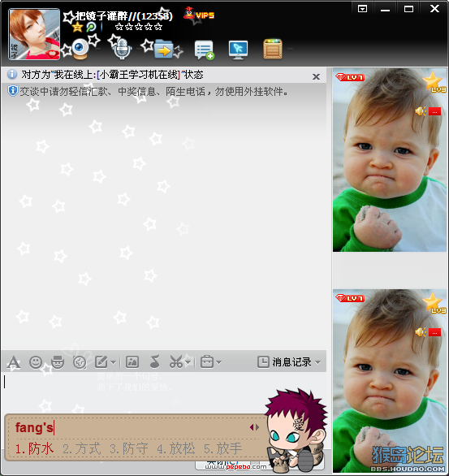The image size is (449, 476).
Task: Click the info icon beside status notice
Action: [x=12, y=74]
